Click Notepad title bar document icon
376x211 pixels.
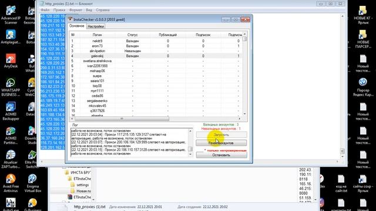pyautogui.click(x=42, y=4)
